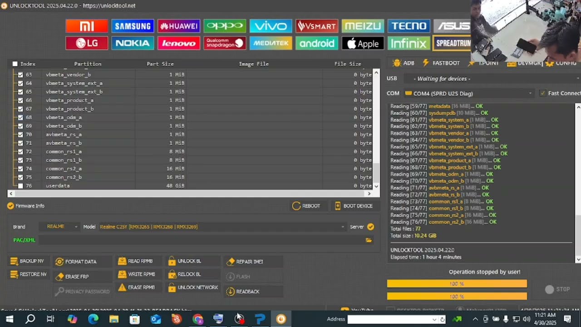
Task: Show hidden system tray icons
Action: [475, 319]
